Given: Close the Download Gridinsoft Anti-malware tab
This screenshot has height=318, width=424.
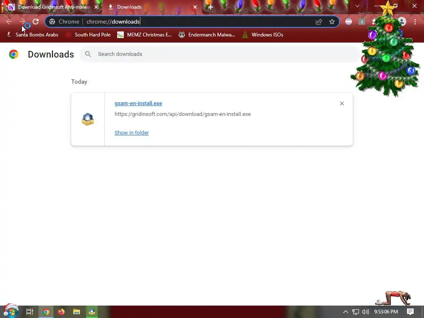Looking at the screenshot, I should 96,7.
